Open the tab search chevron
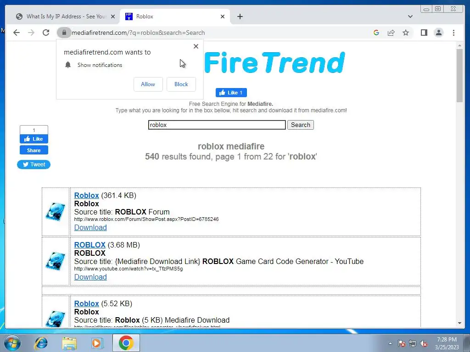The width and height of the screenshot is (470, 352). tap(410, 16)
